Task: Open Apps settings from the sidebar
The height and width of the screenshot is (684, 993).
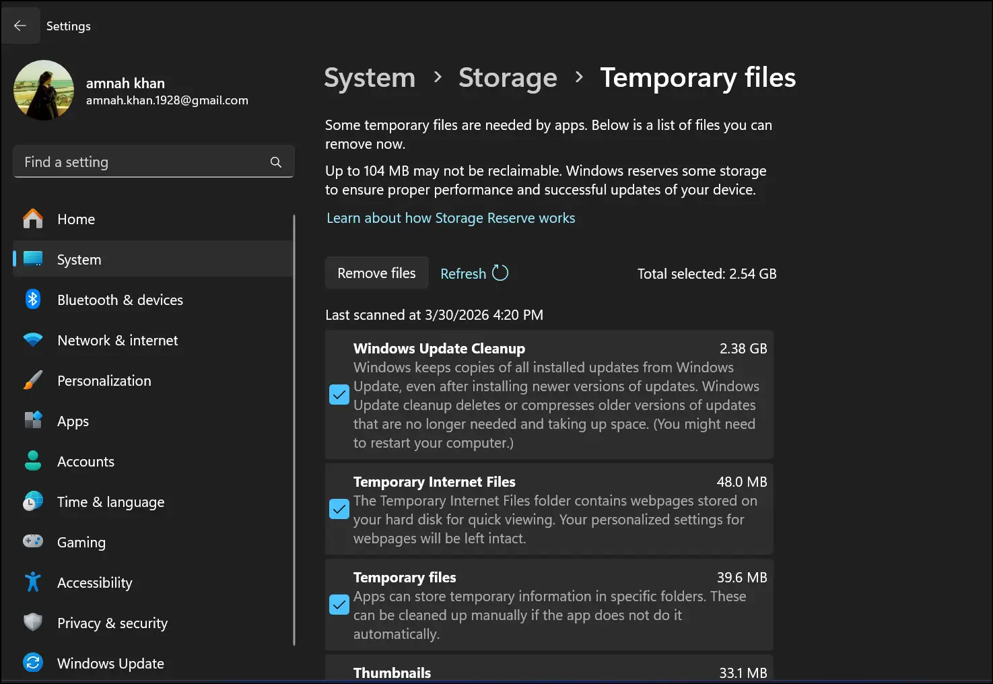Action: click(x=73, y=421)
